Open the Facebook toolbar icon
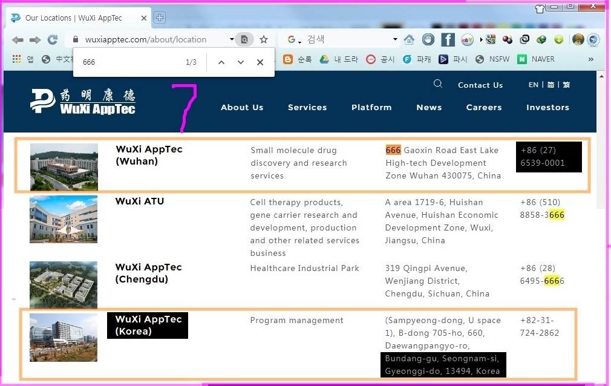This screenshot has height=386, width=611. tap(448, 39)
